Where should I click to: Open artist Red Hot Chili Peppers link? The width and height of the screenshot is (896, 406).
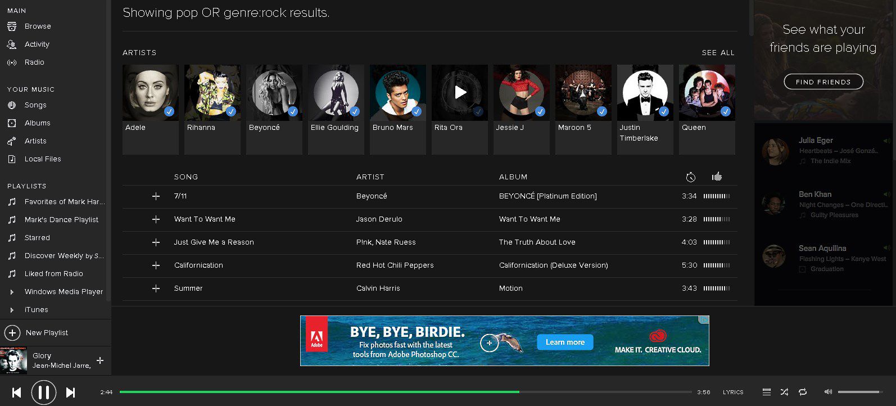tap(395, 265)
